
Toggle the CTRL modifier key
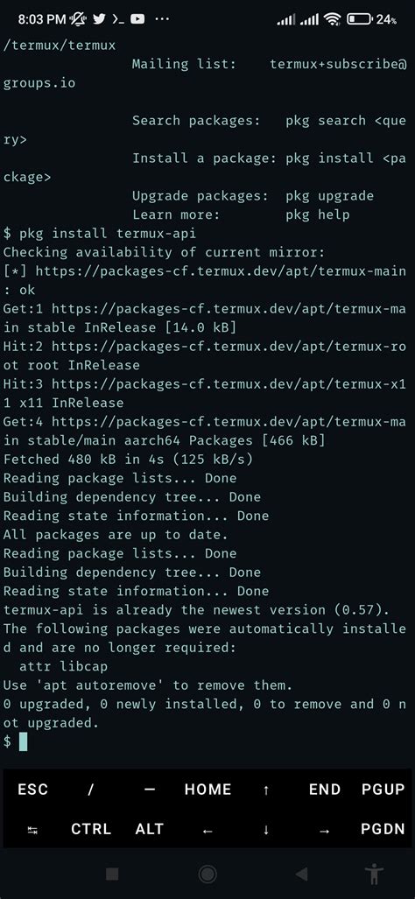(90, 829)
